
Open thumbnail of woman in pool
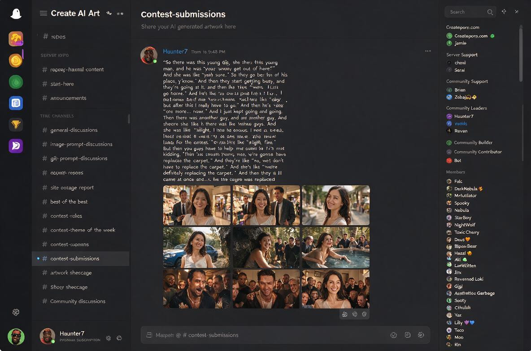pyautogui.click(x=335, y=248)
